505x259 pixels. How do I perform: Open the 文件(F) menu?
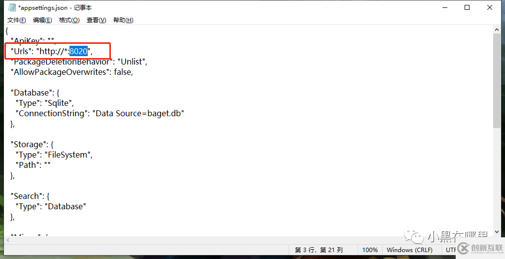(16, 20)
